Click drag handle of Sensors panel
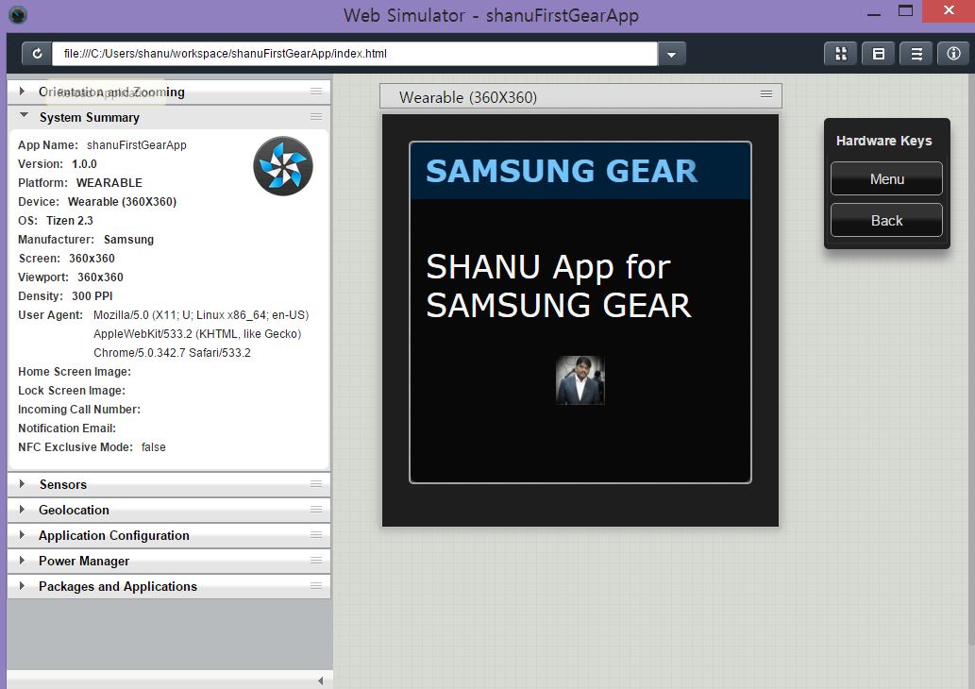Screen dimensions: 975x689 (316, 484)
